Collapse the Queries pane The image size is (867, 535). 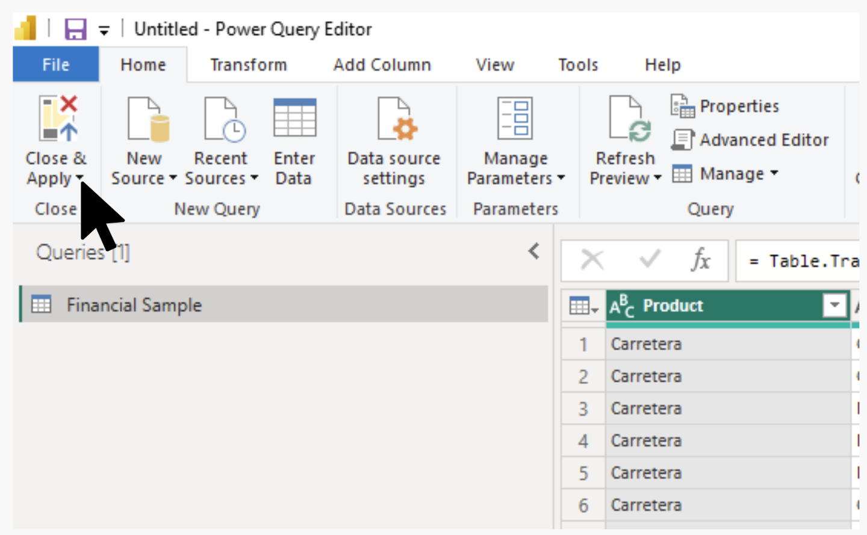click(532, 252)
